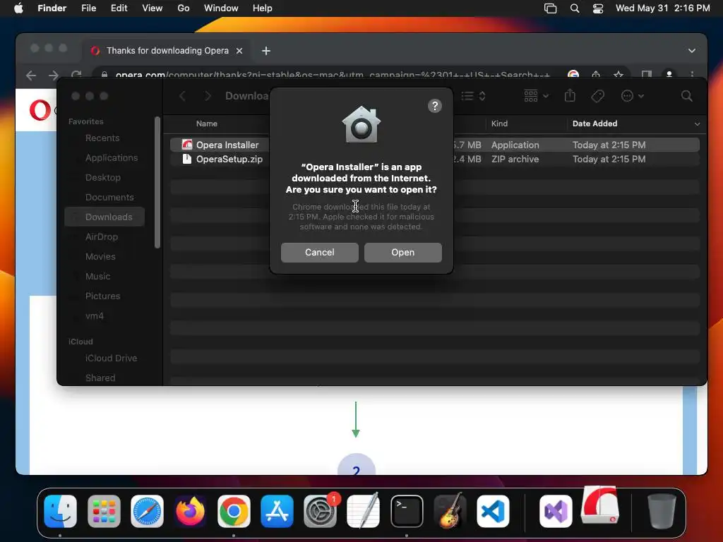Image resolution: width=723 pixels, height=542 pixels.
Task: Select the OperaSetup.zip file row
Action: click(434, 159)
